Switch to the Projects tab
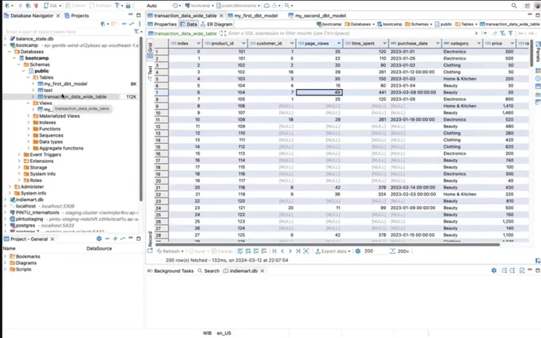Screen dimensions: 541x338 [x=76, y=16]
